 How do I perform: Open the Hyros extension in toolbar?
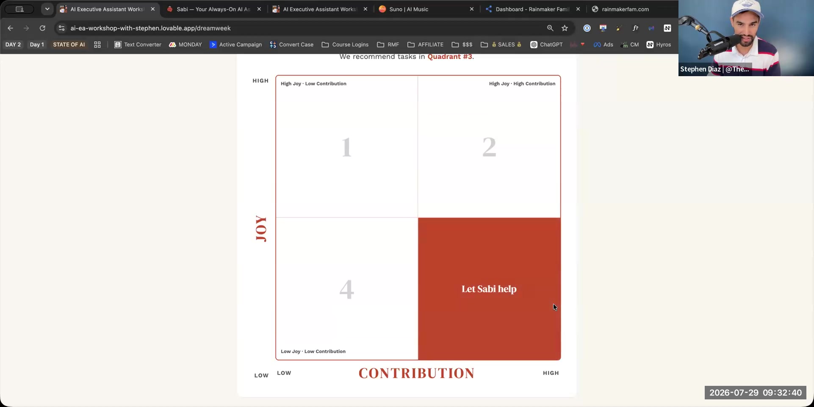667,28
